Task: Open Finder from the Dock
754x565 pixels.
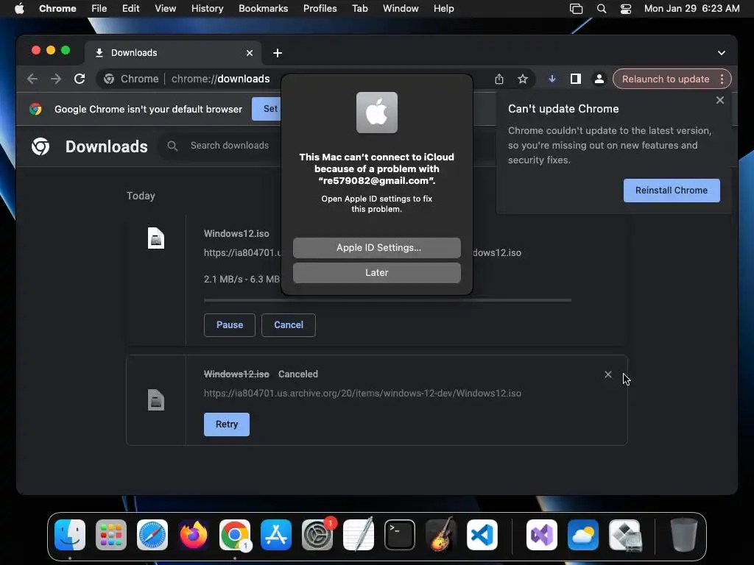Action: click(x=70, y=535)
